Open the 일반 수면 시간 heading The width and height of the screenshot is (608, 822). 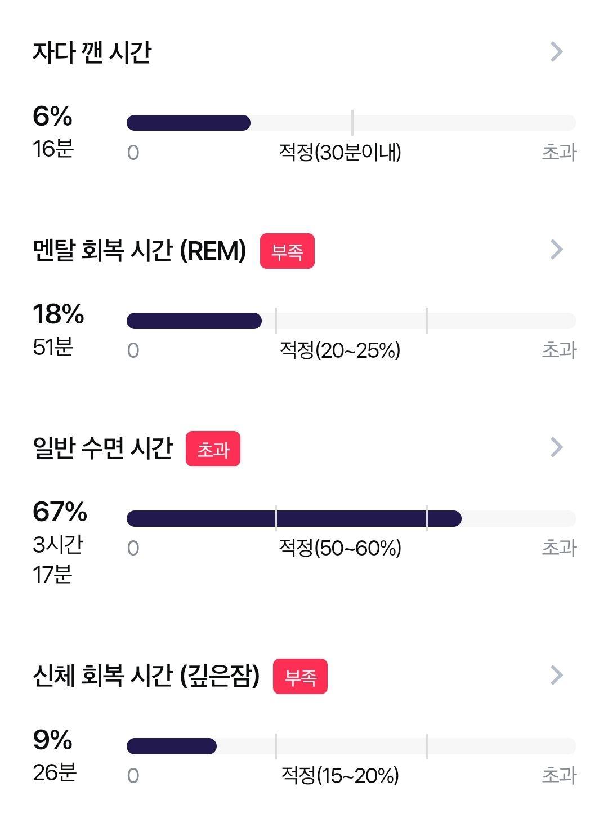point(102,448)
